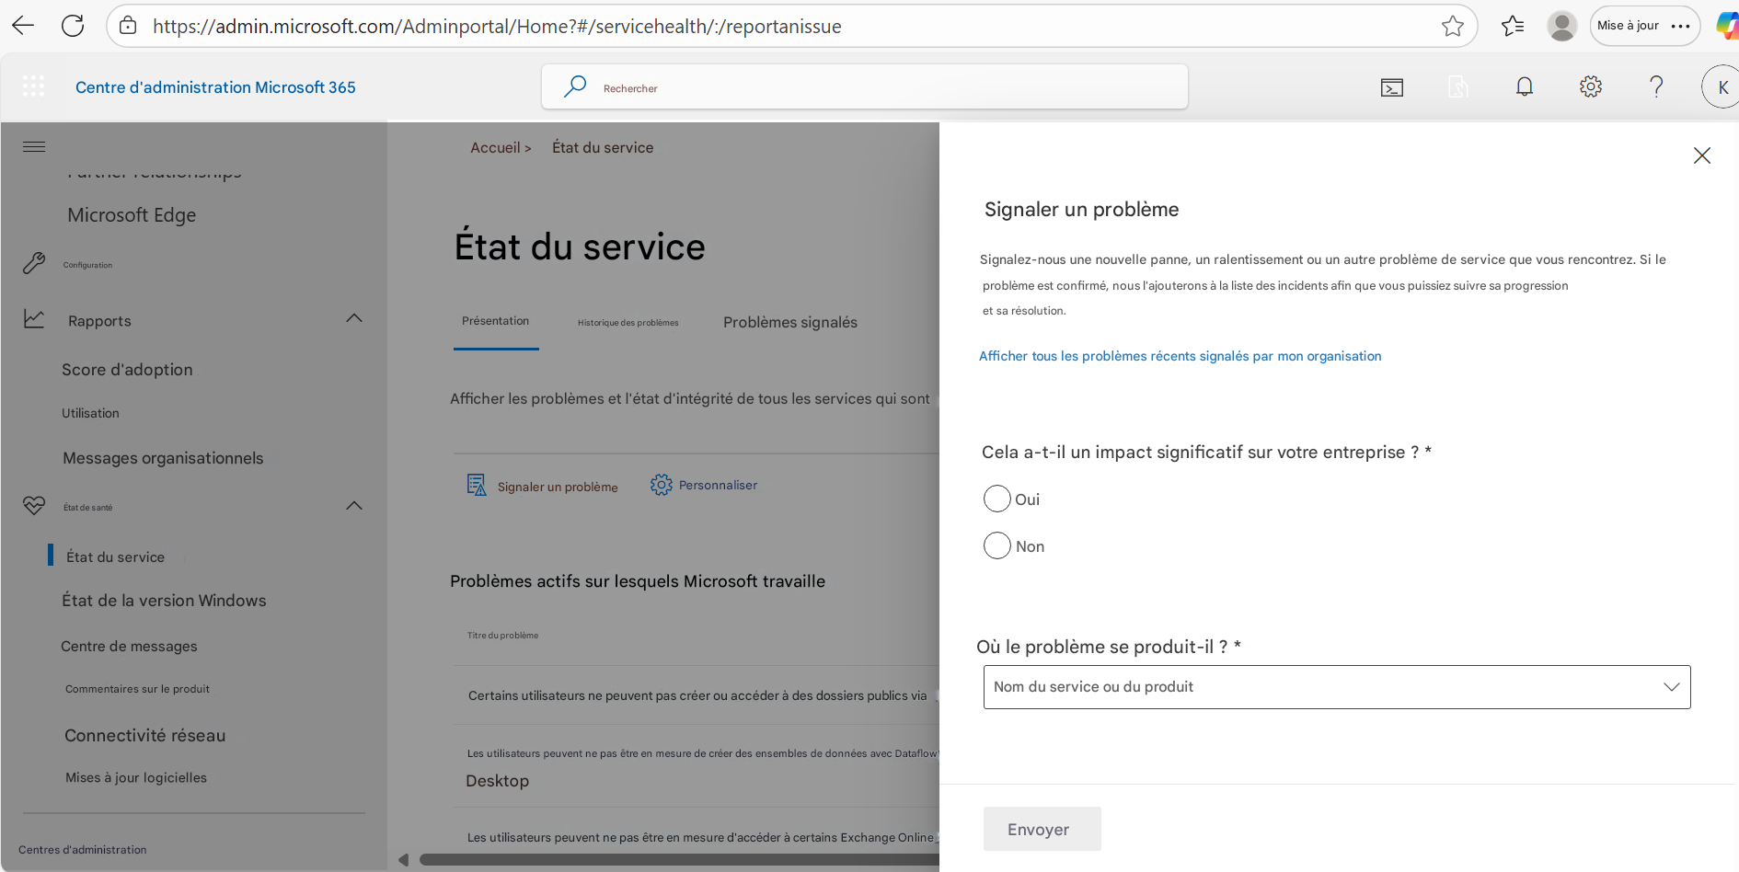Click the Configuration sidebar label

coord(87,265)
